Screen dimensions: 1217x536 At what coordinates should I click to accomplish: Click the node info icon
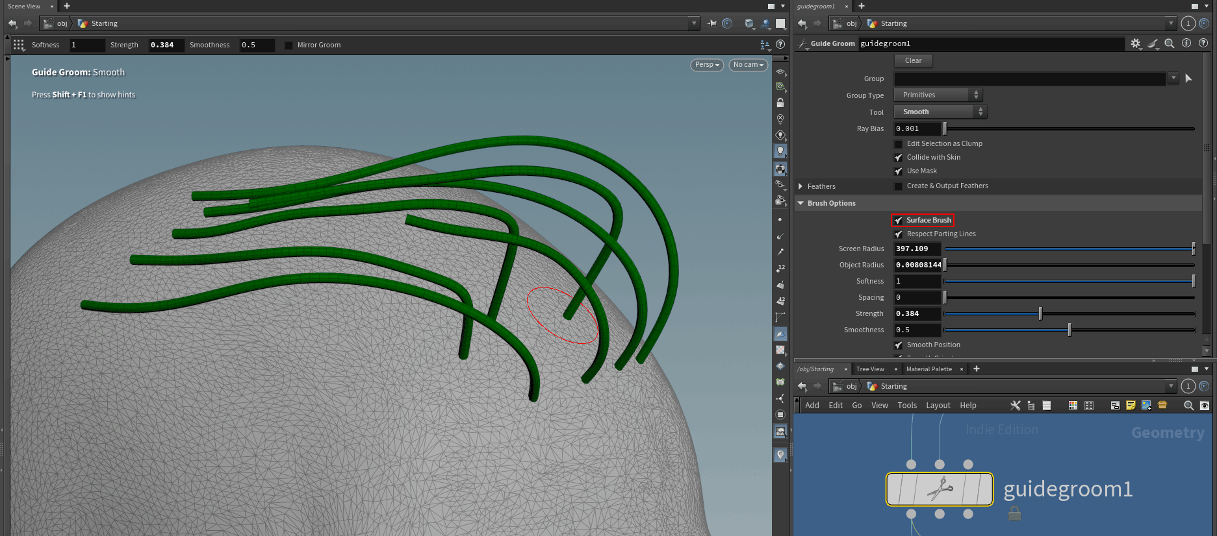pos(1186,43)
